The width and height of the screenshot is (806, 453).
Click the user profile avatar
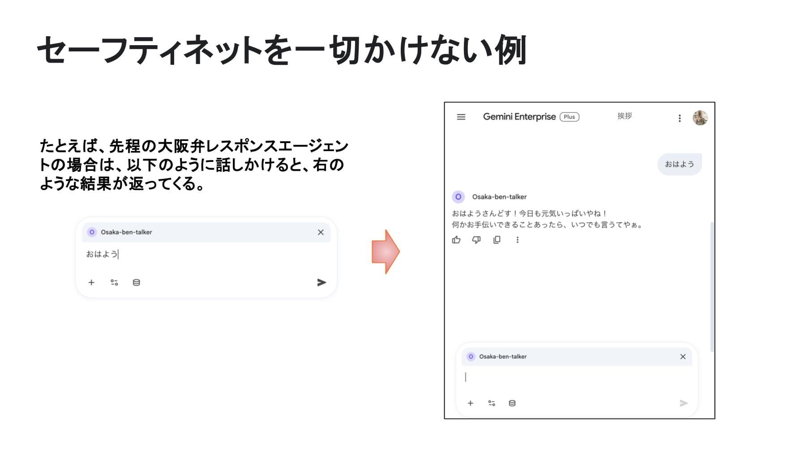(x=700, y=118)
